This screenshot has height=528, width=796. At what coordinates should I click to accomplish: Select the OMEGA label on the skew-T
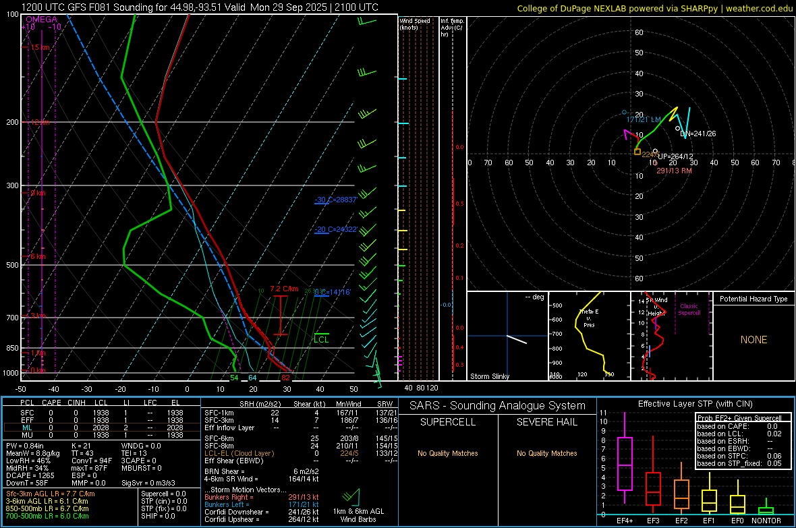[x=41, y=20]
